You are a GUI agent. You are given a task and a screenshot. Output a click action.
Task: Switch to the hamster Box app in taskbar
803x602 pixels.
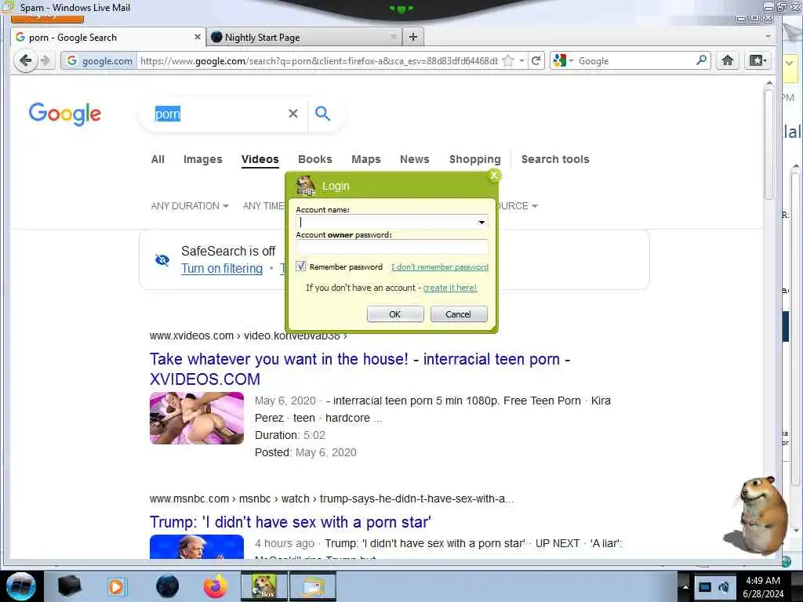click(264, 586)
